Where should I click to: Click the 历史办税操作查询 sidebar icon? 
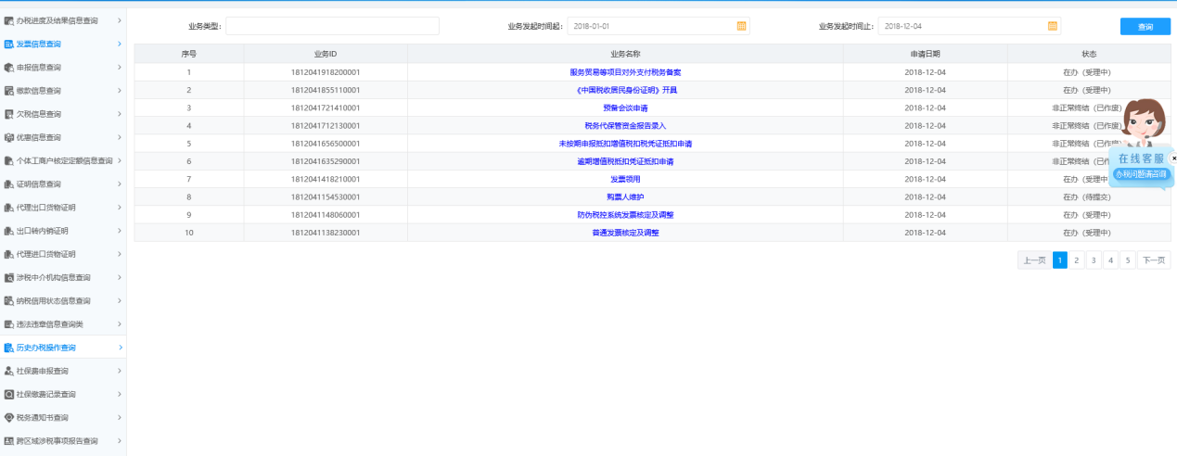9,348
